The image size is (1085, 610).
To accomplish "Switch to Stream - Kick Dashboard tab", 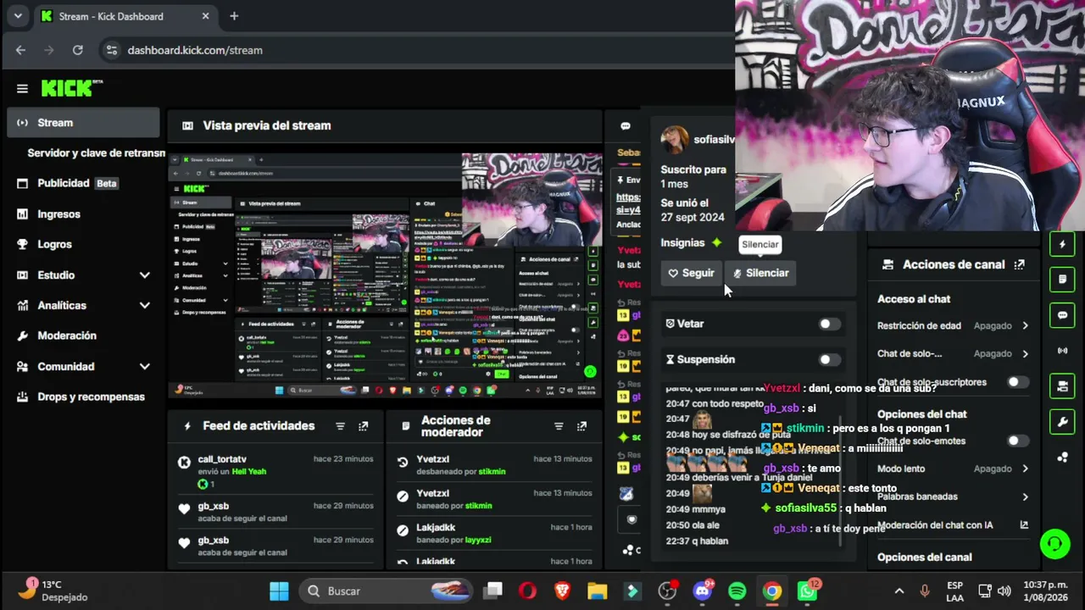I will point(125,16).
